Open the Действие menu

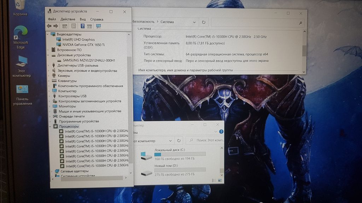[68, 19]
